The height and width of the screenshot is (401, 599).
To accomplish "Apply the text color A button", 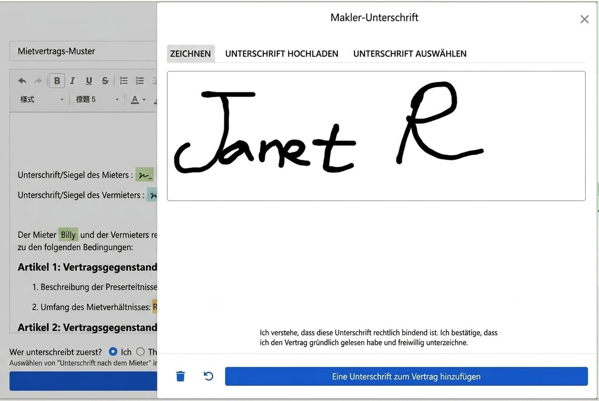I will coord(135,99).
